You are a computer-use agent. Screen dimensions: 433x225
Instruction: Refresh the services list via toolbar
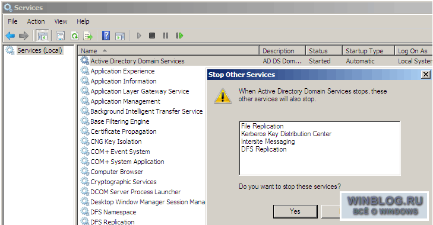[74, 36]
